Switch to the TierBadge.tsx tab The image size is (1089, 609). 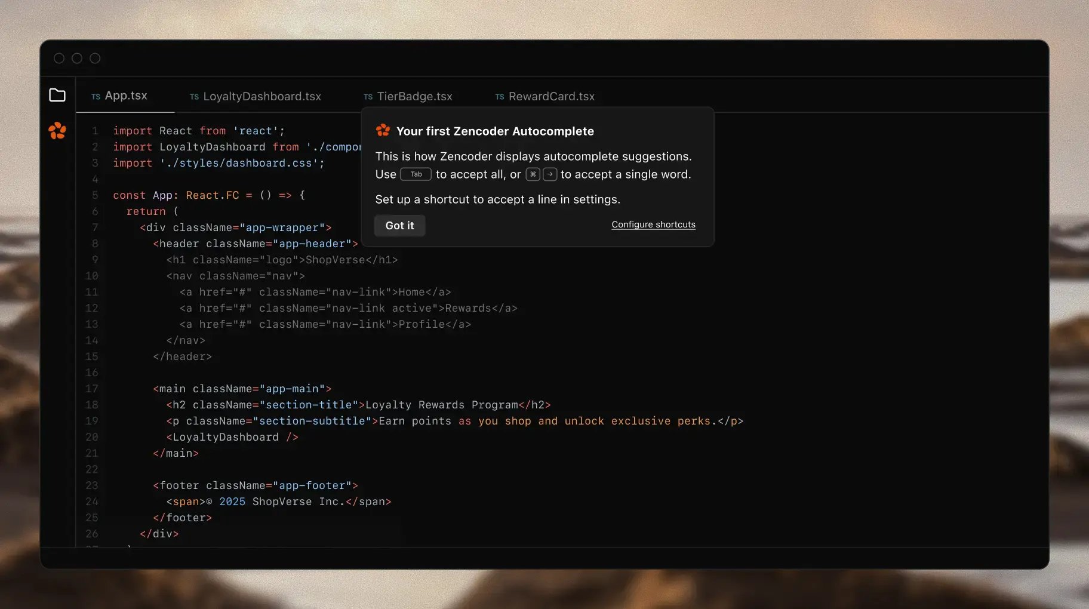click(415, 96)
